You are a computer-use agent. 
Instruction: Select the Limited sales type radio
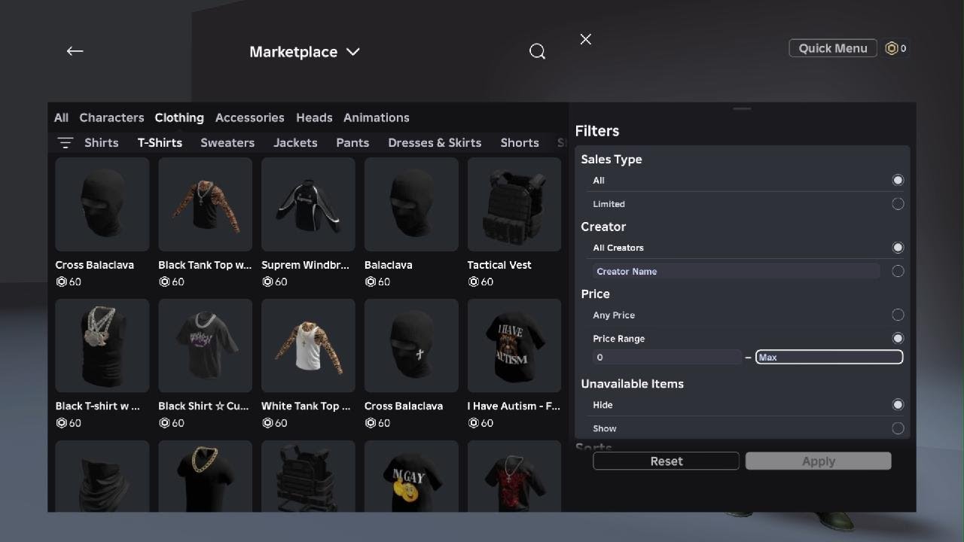click(898, 204)
